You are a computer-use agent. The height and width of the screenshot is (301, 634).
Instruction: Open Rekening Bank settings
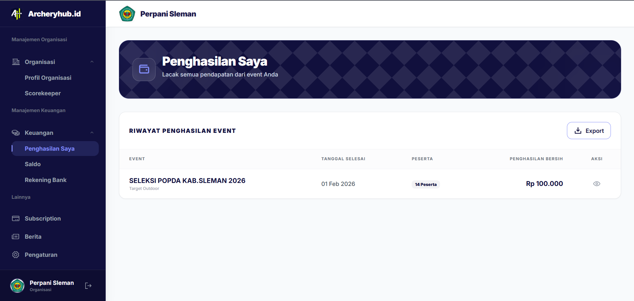pos(46,180)
